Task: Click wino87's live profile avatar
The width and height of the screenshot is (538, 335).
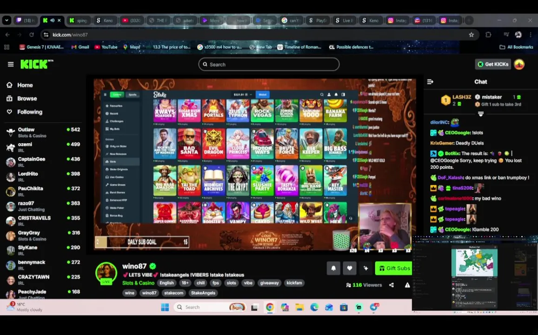Action: click(106, 273)
